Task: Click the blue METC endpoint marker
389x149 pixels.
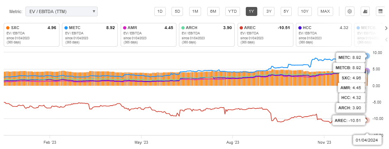Action: [x=367, y=56]
